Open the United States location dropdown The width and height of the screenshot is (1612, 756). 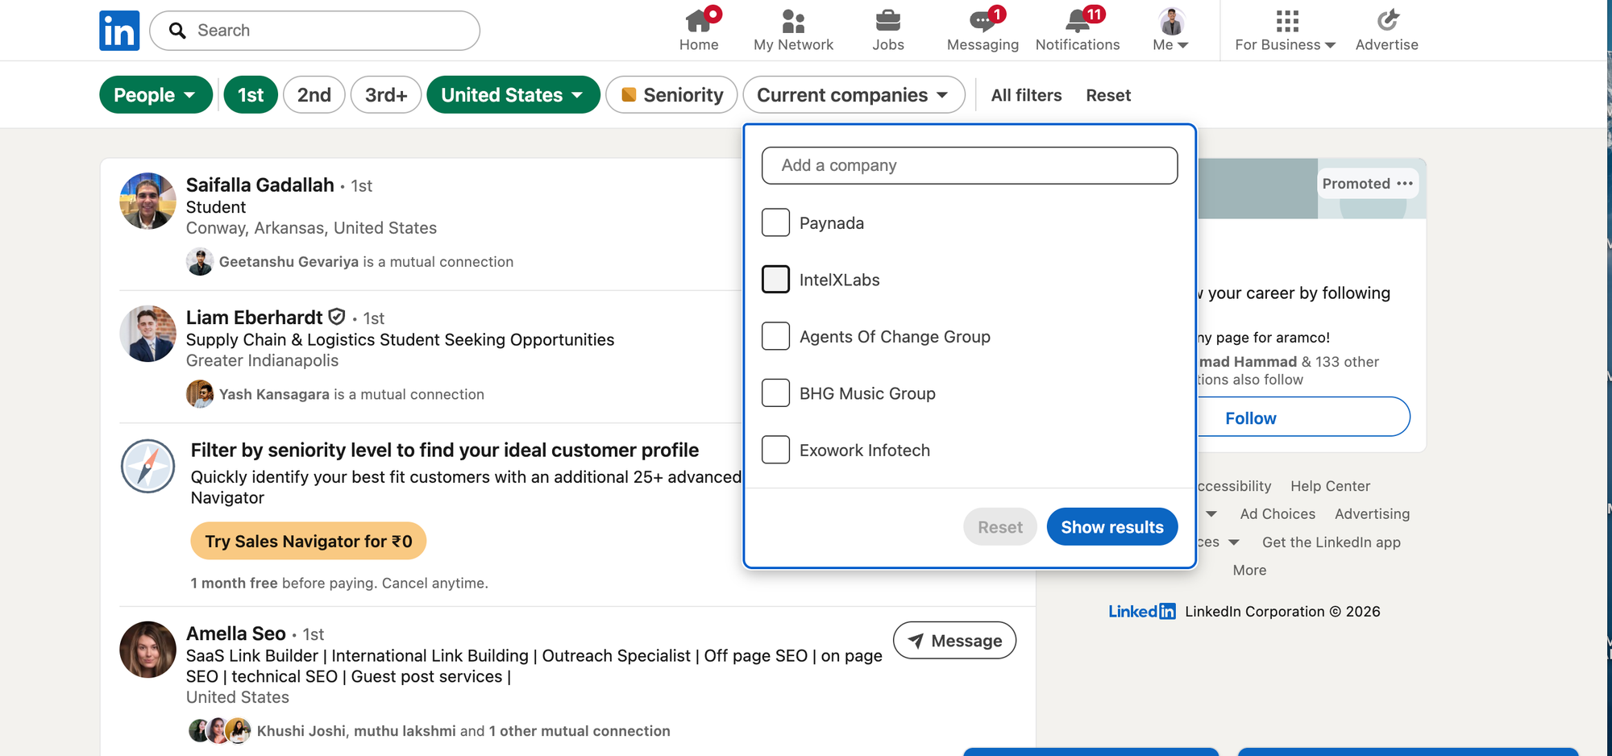[x=513, y=95]
